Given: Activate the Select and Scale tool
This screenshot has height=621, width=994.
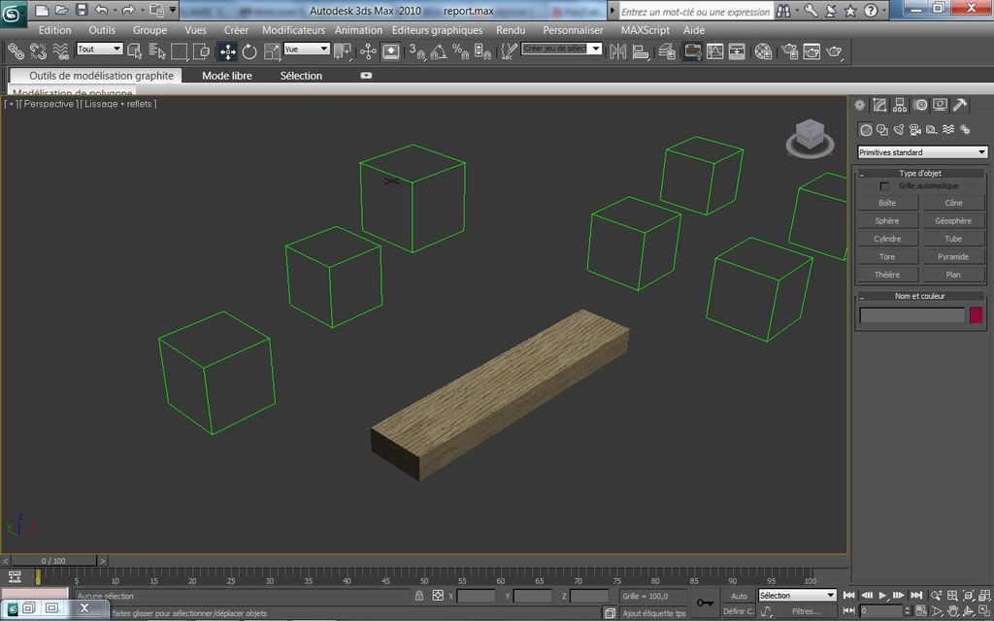Looking at the screenshot, I should (x=272, y=51).
